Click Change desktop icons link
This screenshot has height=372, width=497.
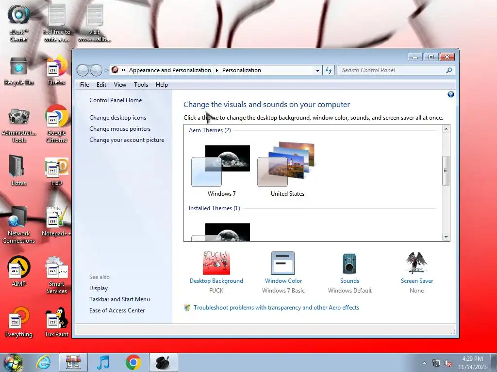pyautogui.click(x=118, y=118)
